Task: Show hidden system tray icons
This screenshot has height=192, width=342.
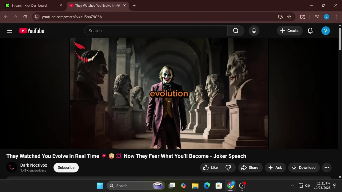Action: tap(292, 186)
